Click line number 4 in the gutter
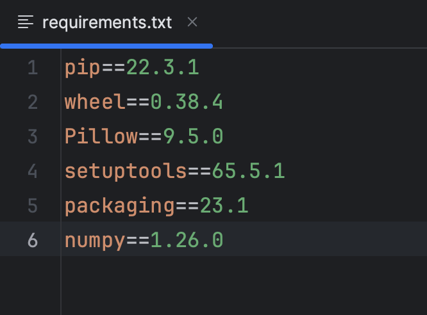The width and height of the screenshot is (427, 315). (33, 171)
